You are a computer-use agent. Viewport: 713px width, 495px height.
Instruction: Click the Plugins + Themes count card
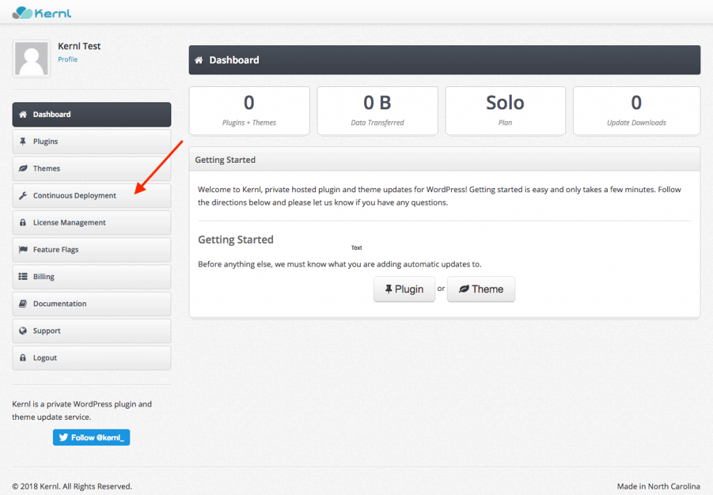[x=249, y=111]
